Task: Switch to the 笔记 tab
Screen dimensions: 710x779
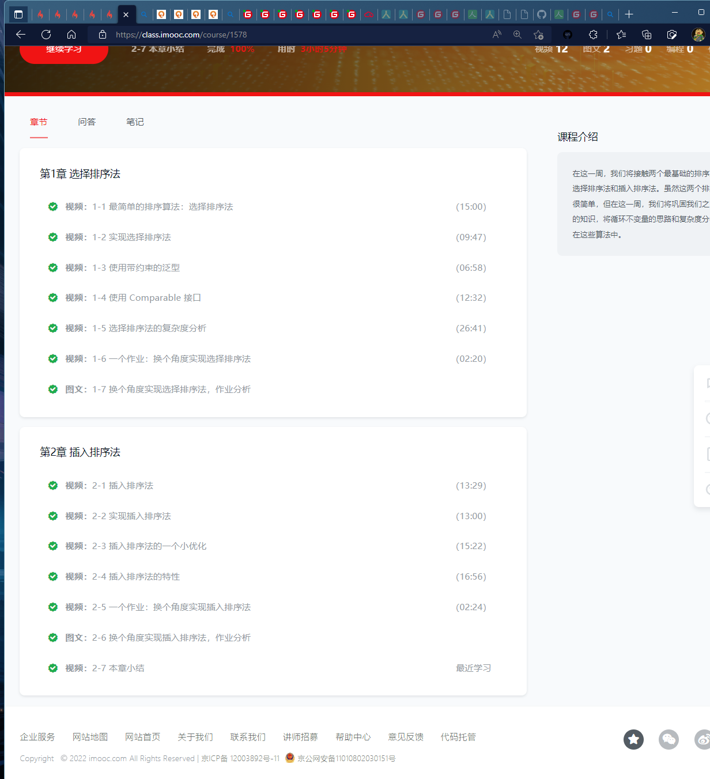Action: click(135, 122)
